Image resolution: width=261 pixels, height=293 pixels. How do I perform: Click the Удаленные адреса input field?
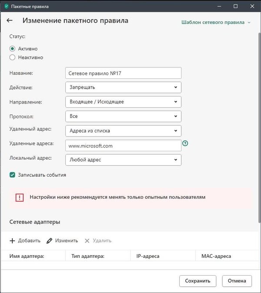coord(123,146)
